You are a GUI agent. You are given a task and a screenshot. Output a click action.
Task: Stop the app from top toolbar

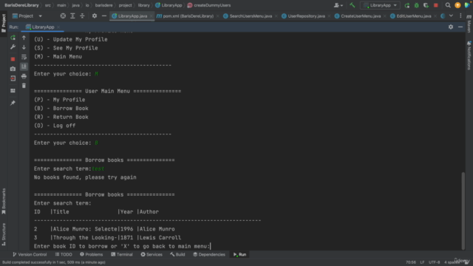click(435, 5)
